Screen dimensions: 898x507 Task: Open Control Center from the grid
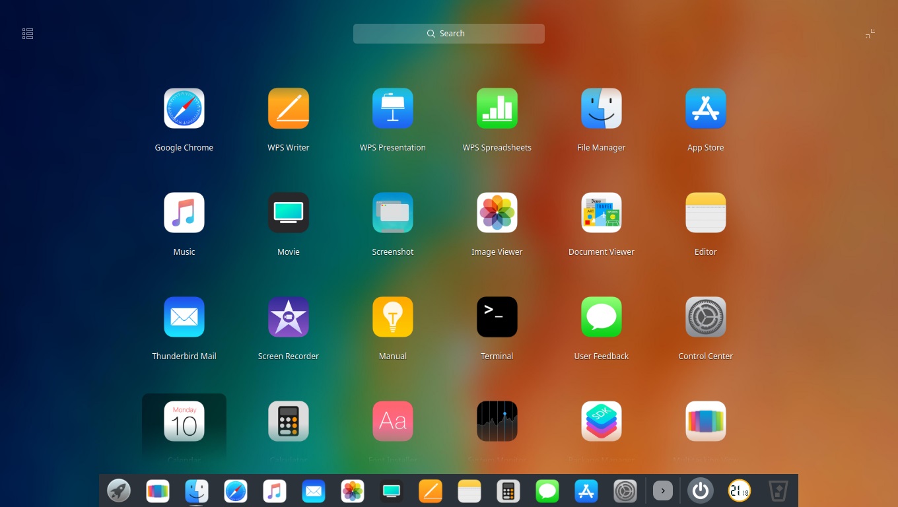pos(706,317)
